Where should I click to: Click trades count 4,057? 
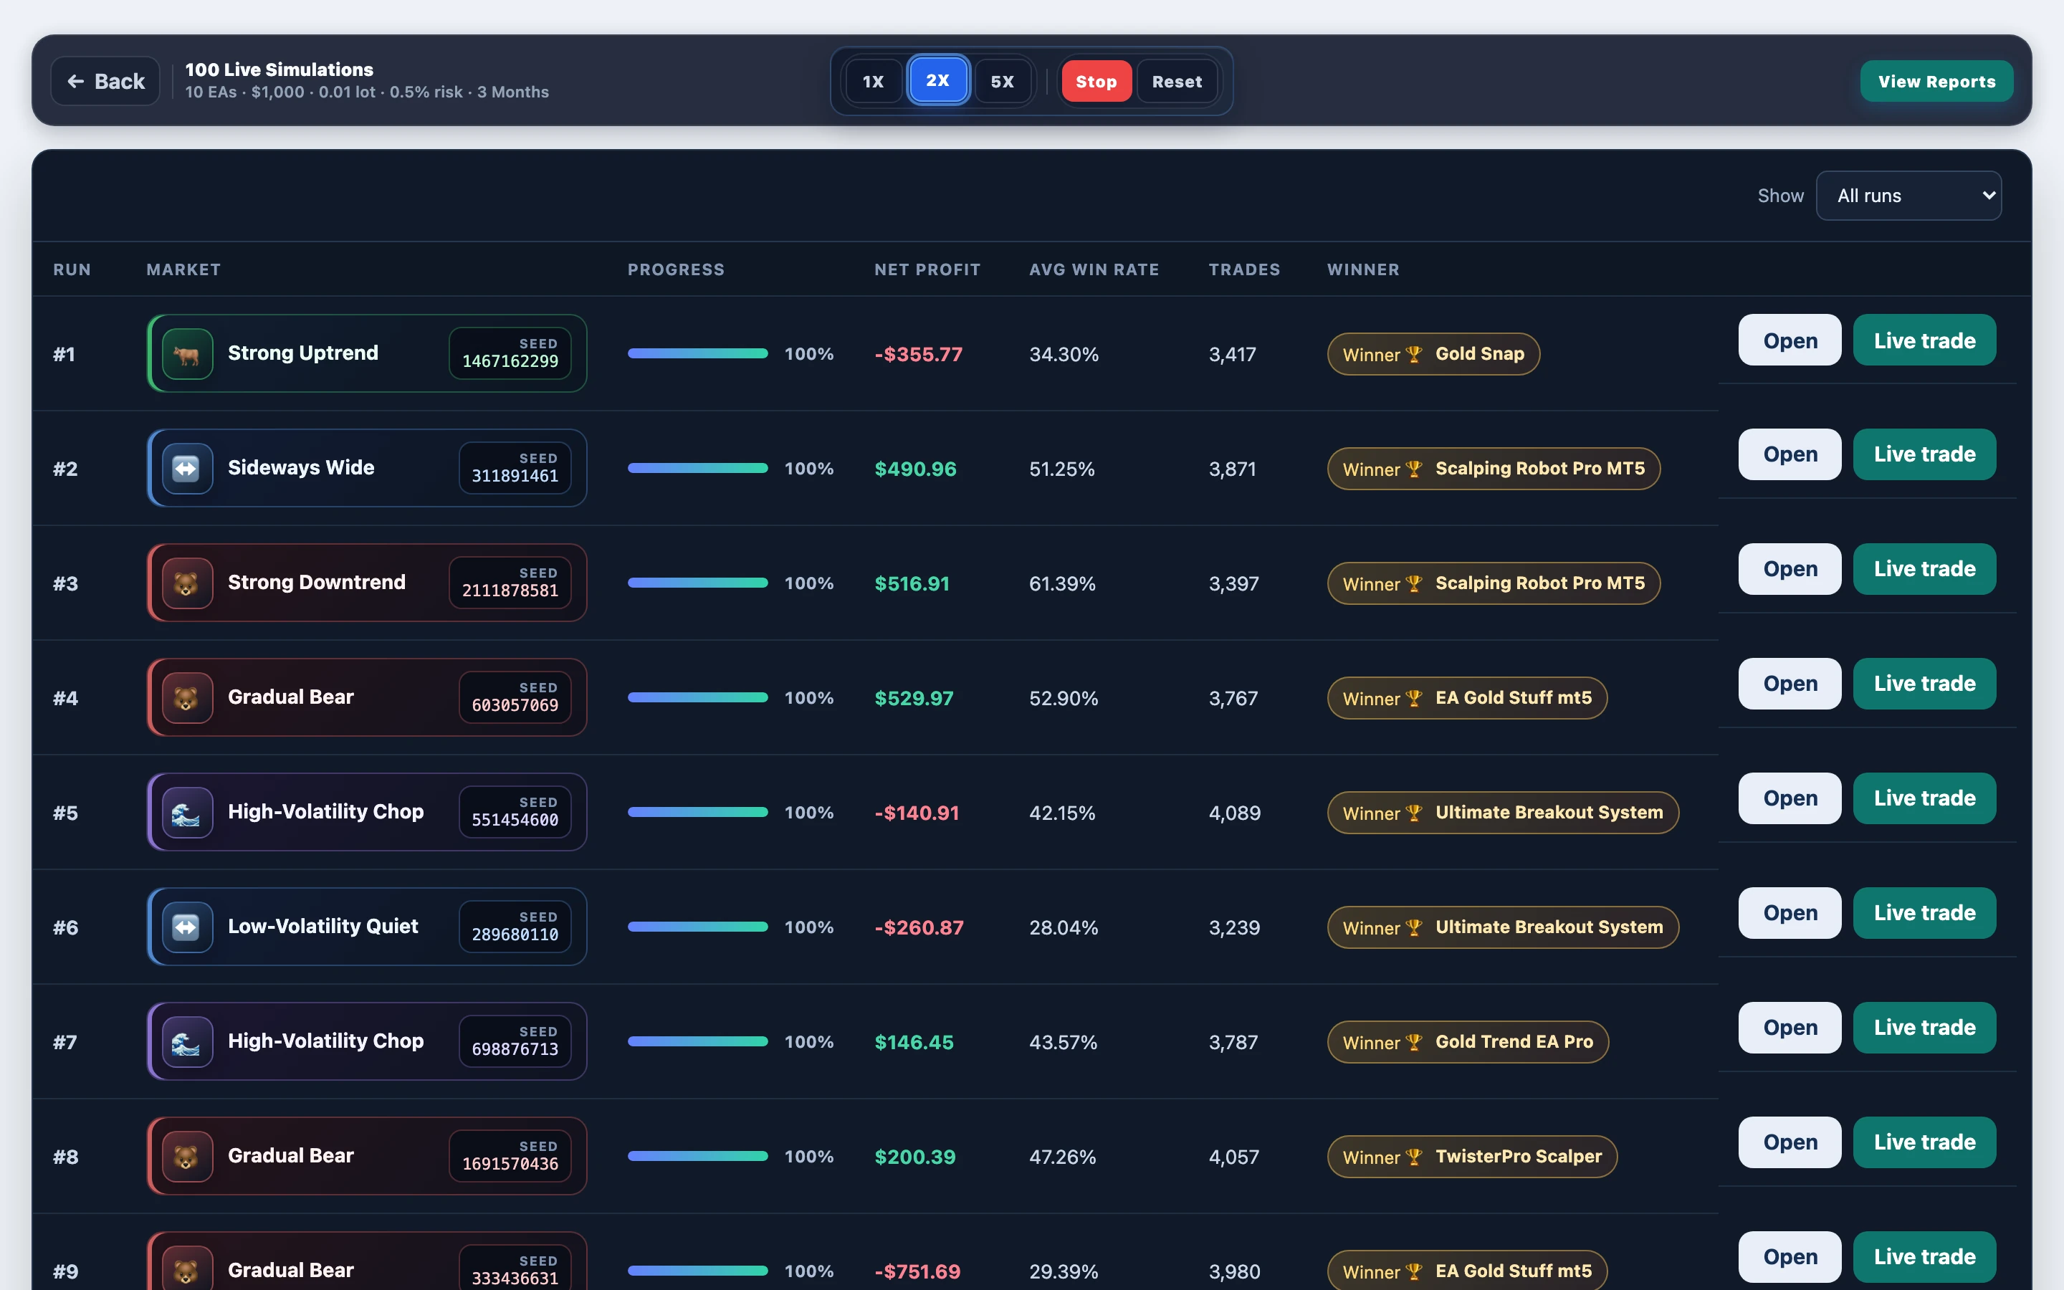coord(1233,1157)
